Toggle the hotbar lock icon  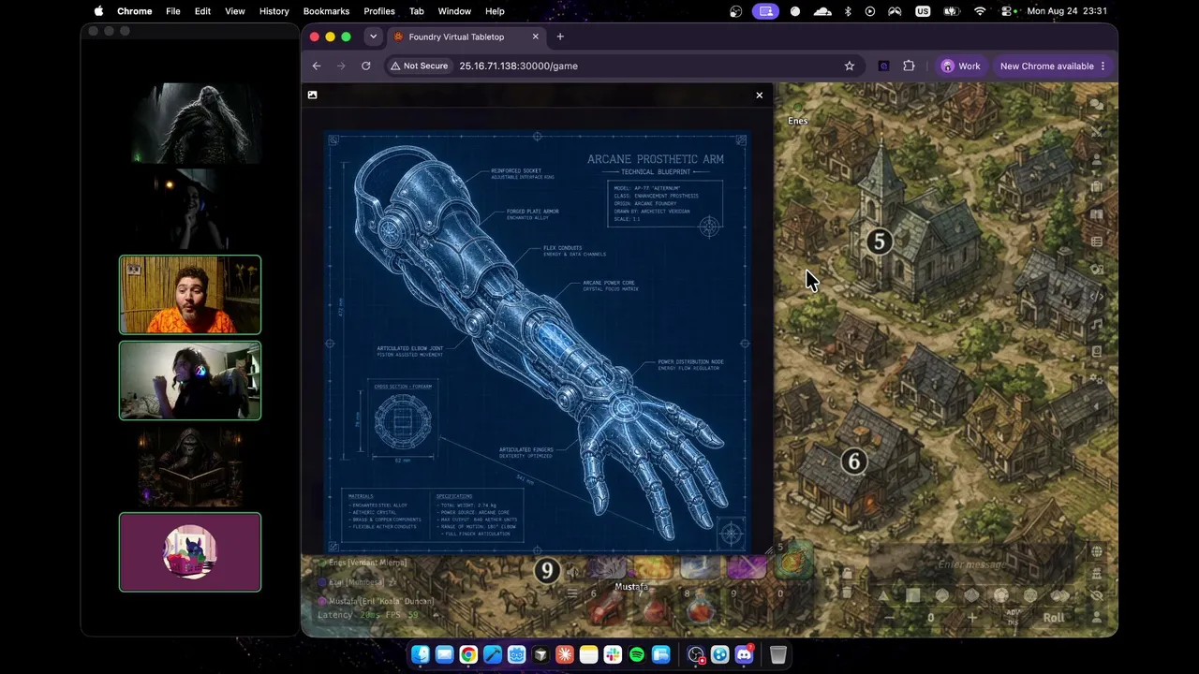(x=847, y=573)
